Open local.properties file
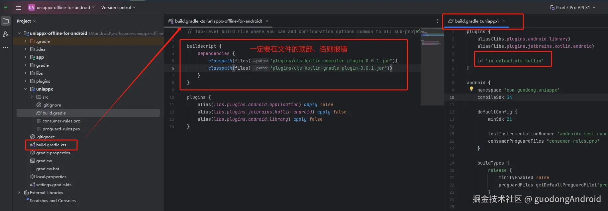The height and width of the screenshot is (211, 608). (48, 176)
